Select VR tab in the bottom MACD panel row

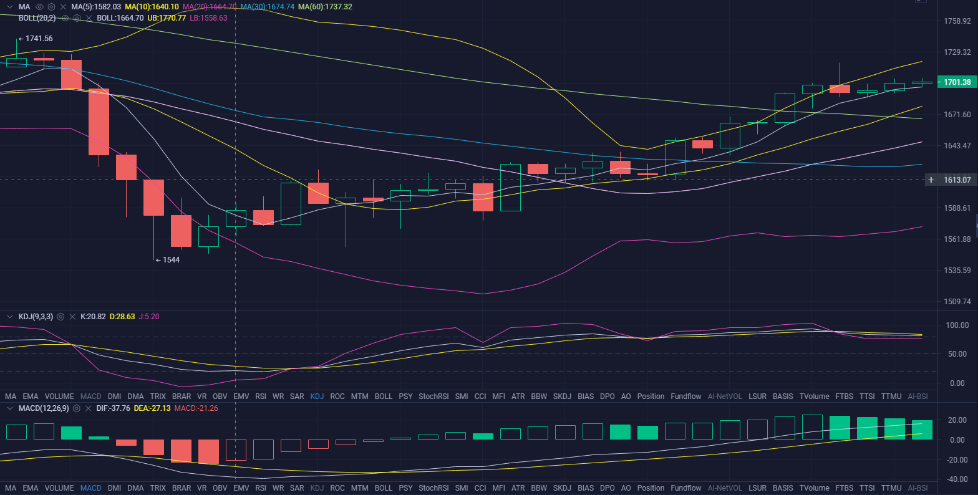tap(202, 488)
